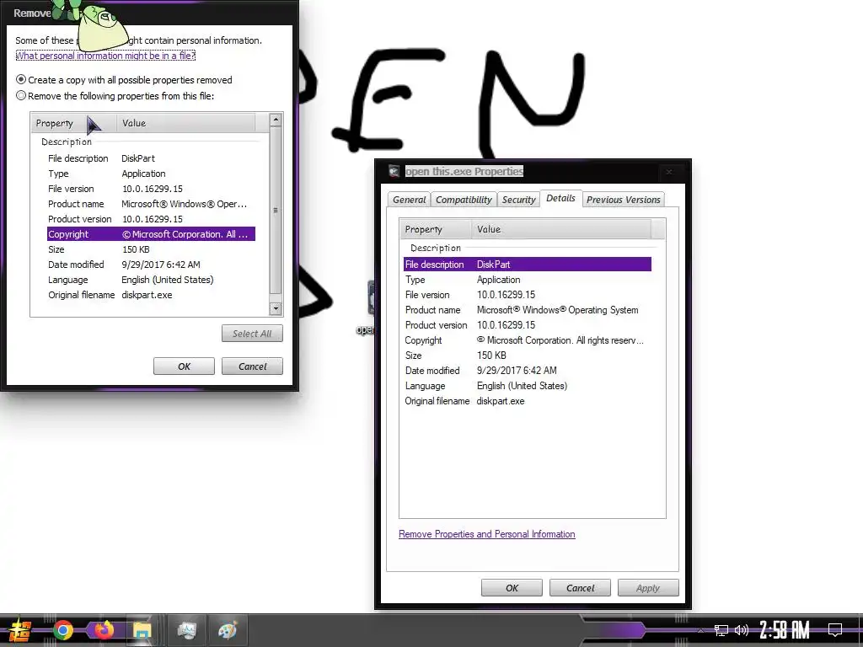863x647 pixels.
Task: Launch Firefox from the taskbar
Action: (103, 630)
